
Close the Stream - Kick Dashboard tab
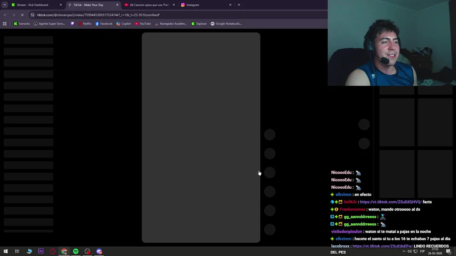pyautogui.click(x=61, y=5)
